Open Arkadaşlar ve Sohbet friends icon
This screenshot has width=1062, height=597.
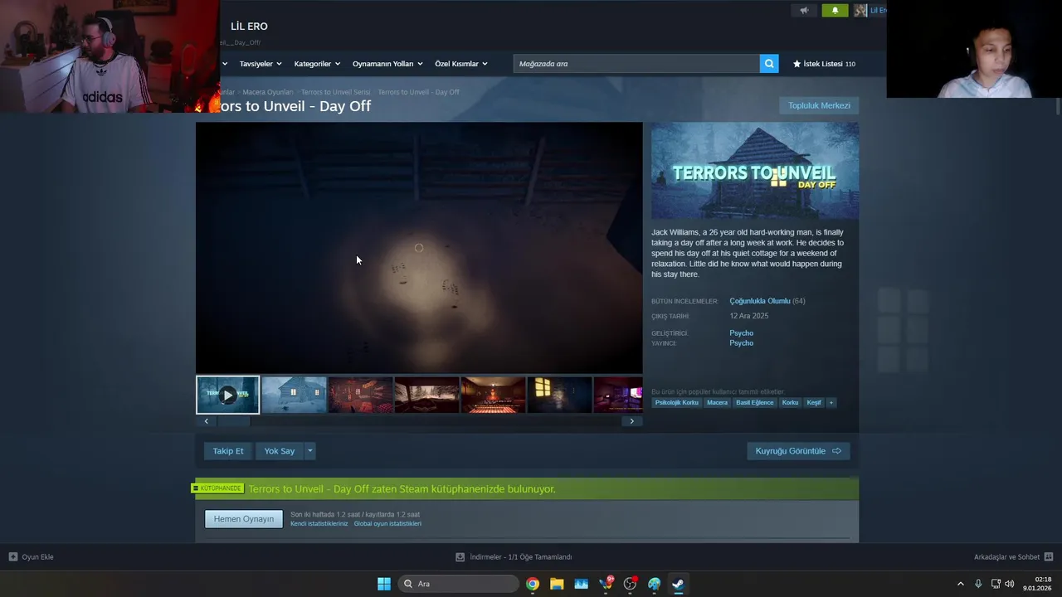point(1049,557)
